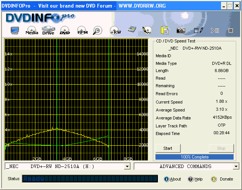Click the clipboard copy icon
This screenshot has height=190, width=242.
(164, 31)
